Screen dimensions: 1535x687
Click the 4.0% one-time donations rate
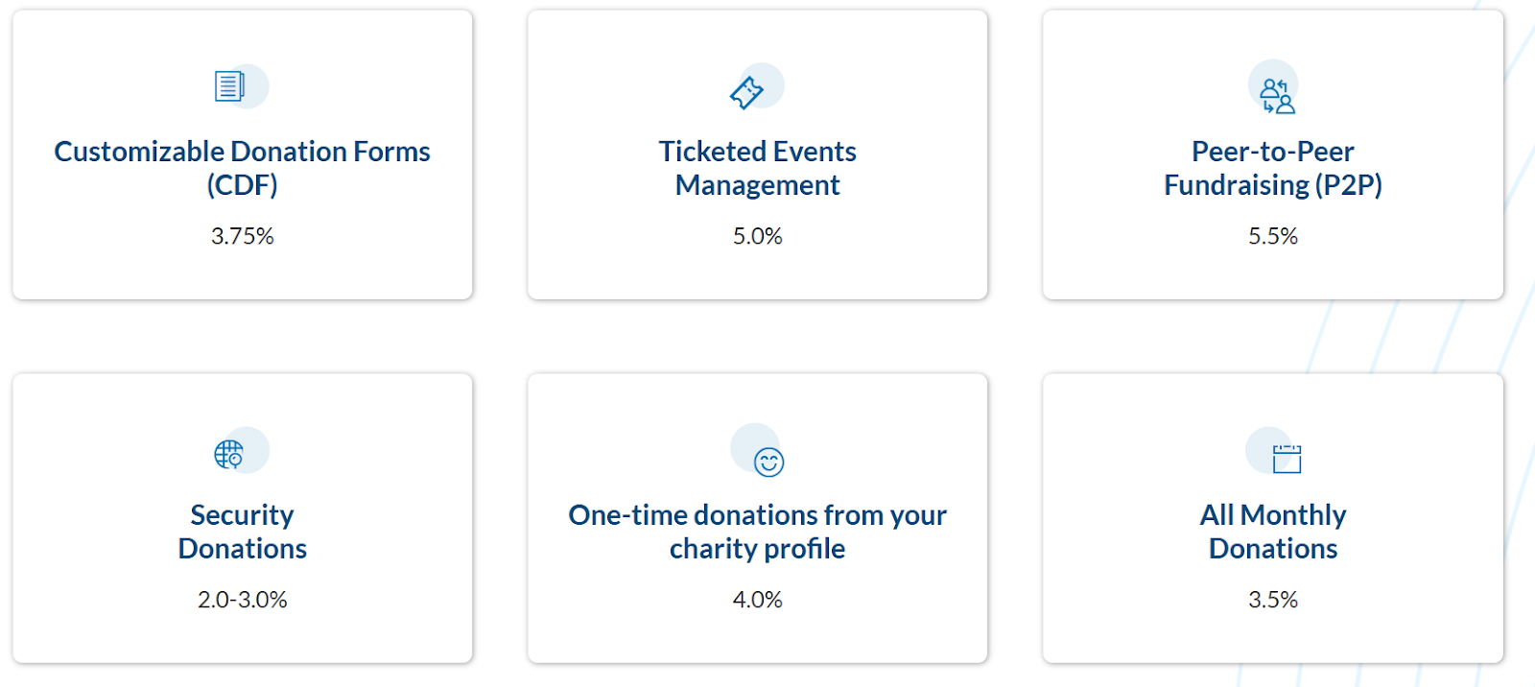coord(757,600)
